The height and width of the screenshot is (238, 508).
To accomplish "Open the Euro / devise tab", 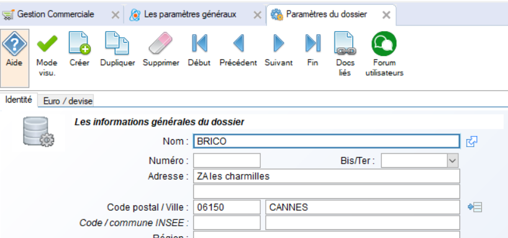I will [x=68, y=101].
